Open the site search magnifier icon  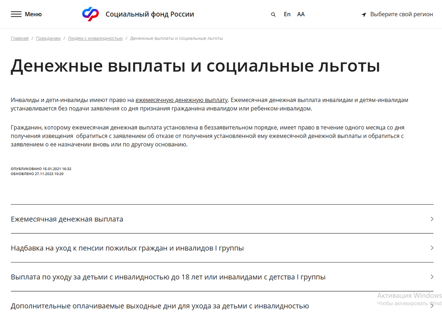(x=273, y=15)
